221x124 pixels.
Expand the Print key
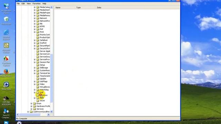tap(35, 32)
